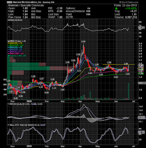Click the Prev Close 1.64 value
Viewport: 146px width, 148px height.
(25, 17)
